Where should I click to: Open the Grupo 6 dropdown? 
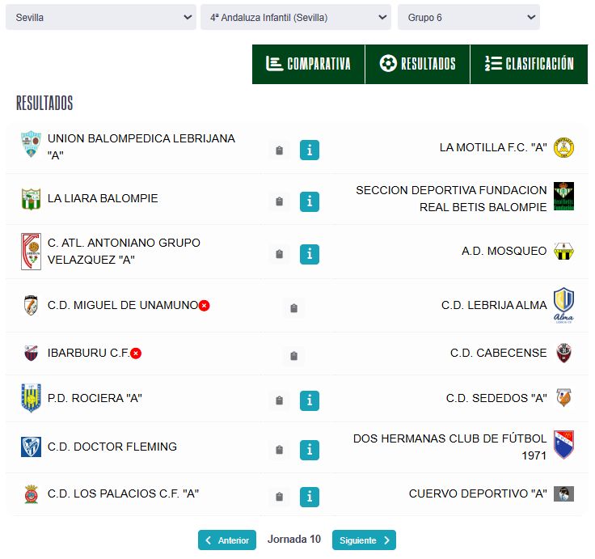468,17
